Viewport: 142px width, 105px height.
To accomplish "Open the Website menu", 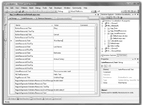I will point(24,8).
